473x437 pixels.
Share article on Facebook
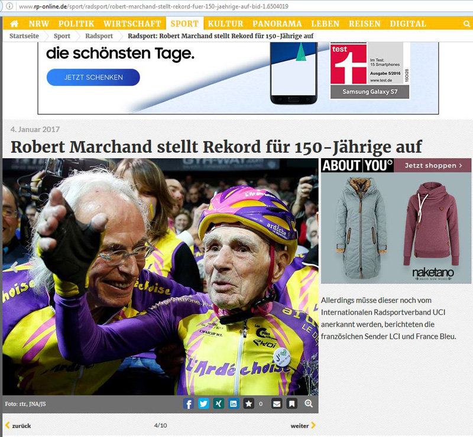[x=189, y=404]
